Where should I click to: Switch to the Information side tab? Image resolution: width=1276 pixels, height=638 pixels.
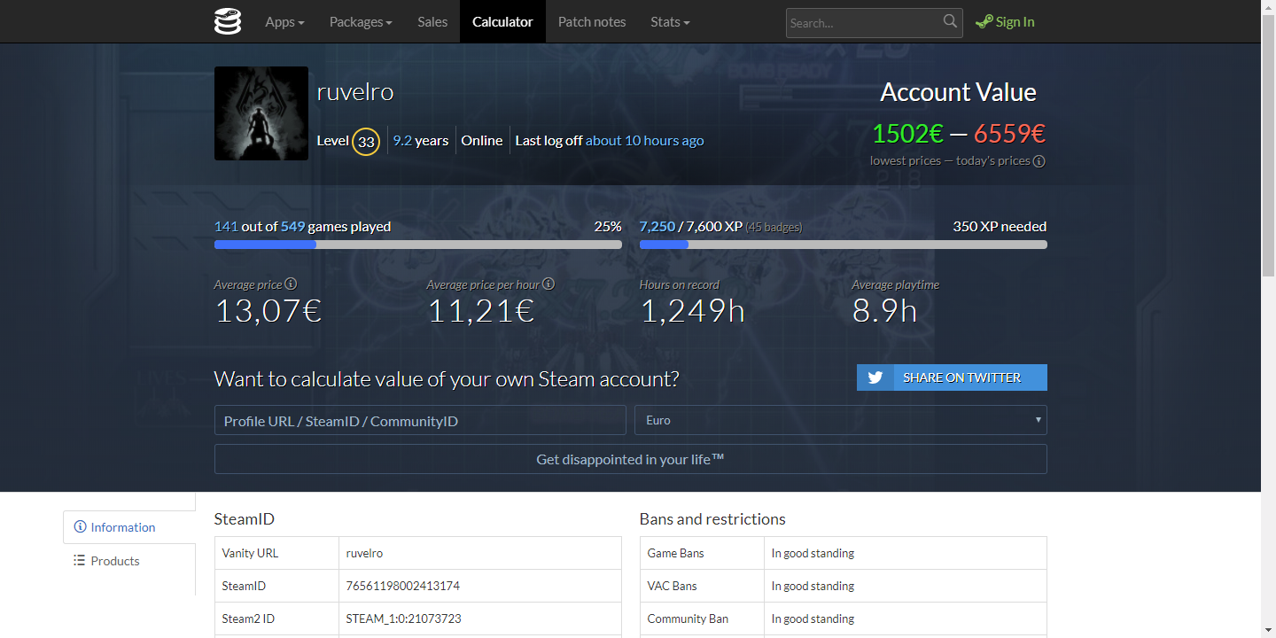129,527
